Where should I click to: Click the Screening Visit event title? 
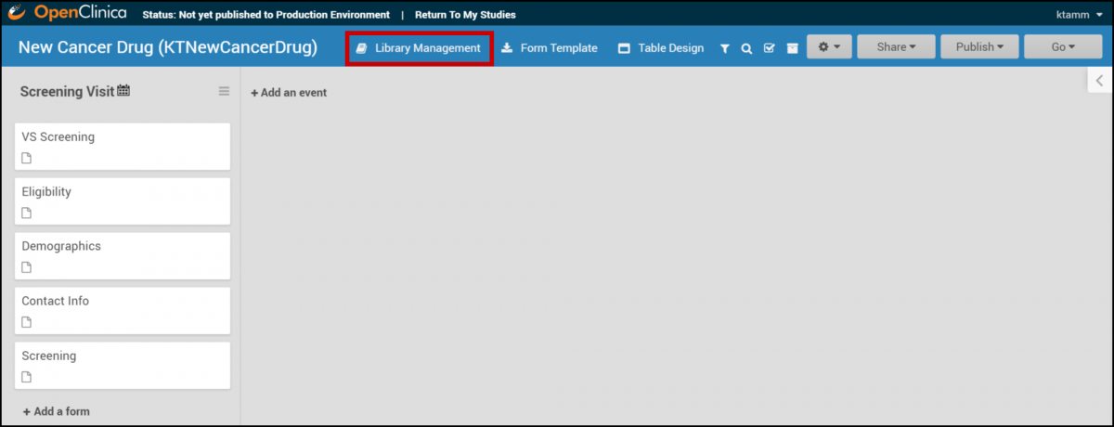(x=67, y=92)
